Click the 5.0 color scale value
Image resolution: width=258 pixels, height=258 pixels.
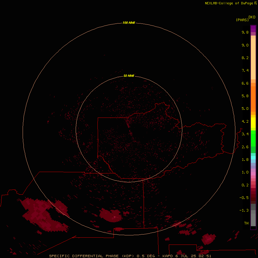tap(245, 109)
